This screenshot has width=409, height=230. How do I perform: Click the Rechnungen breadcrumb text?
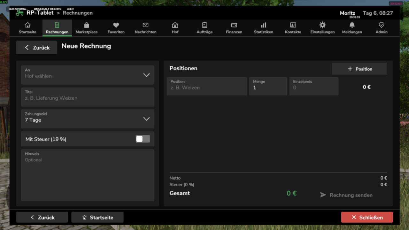click(x=78, y=13)
